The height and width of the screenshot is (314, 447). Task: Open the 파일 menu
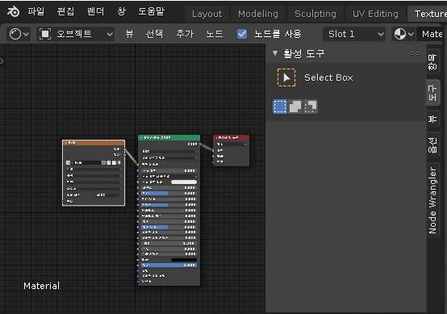pyautogui.click(x=36, y=11)
